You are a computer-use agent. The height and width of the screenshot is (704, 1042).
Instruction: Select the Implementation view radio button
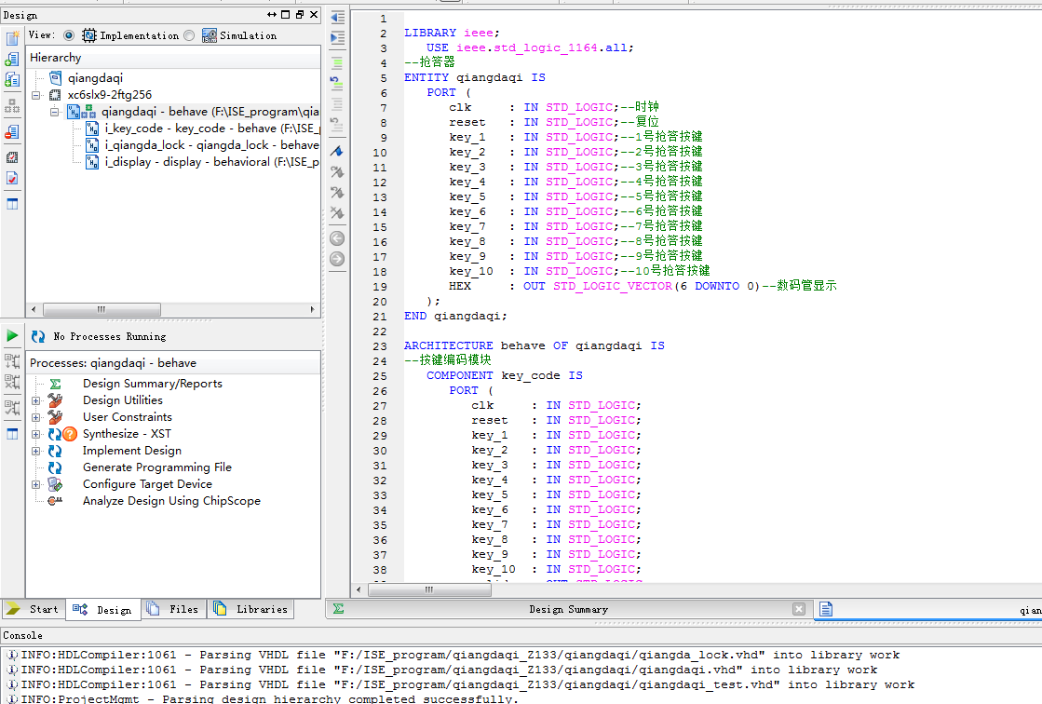69,35
